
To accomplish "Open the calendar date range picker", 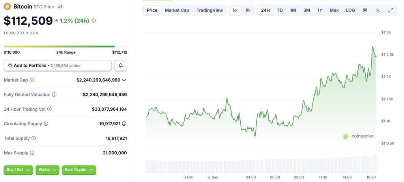I will point(365,10).
